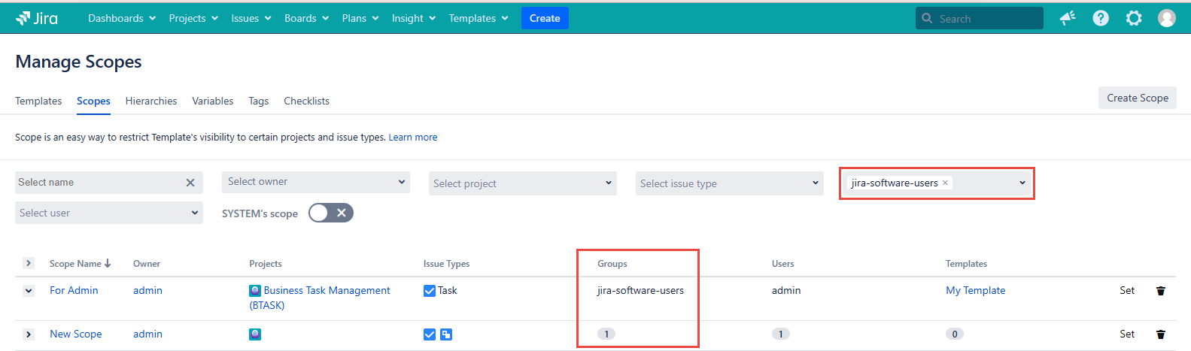Switch to the Hierarchies tab
Viewport: 1191px width, 351px height.
point(151,101)
